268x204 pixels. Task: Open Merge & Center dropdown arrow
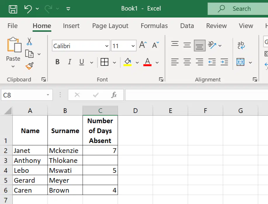click(250, 63)
